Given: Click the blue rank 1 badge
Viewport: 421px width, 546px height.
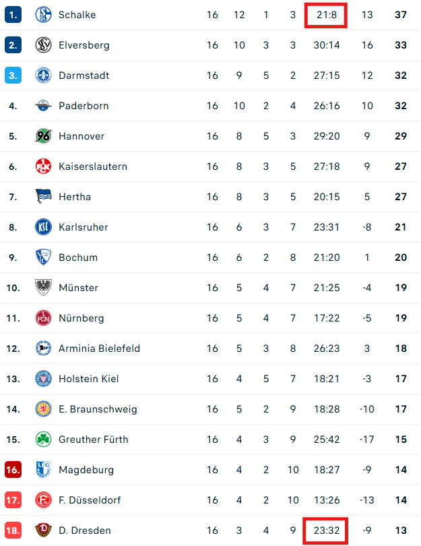Looking at the screenshot, I should tap(13, 15).
